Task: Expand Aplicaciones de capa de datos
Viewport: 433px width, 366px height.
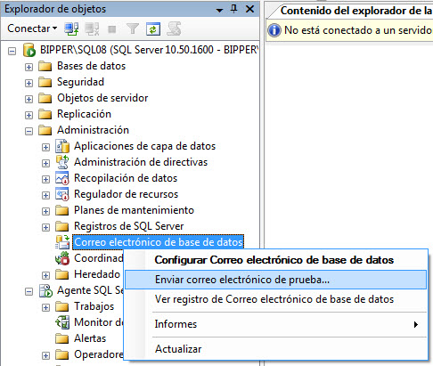Action: click(45, 147)
